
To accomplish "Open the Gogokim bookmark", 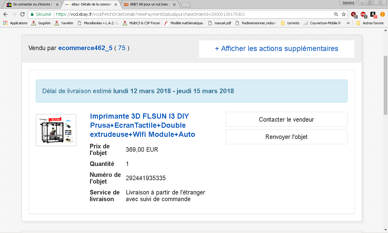I will tap(41, 23).
